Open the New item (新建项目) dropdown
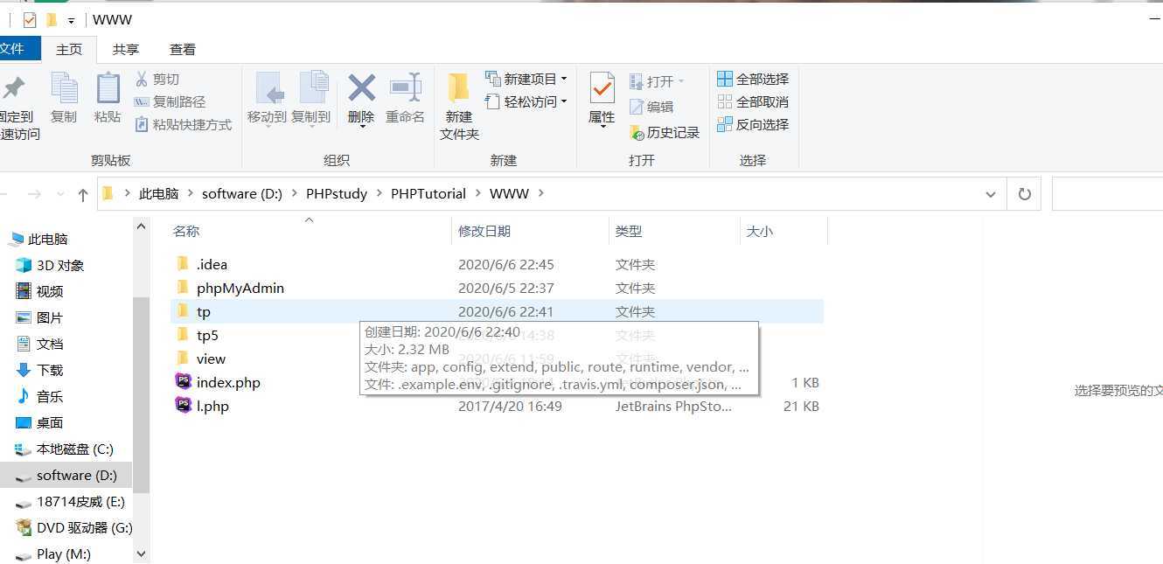1163x564 pixels. tap(526, 79)
